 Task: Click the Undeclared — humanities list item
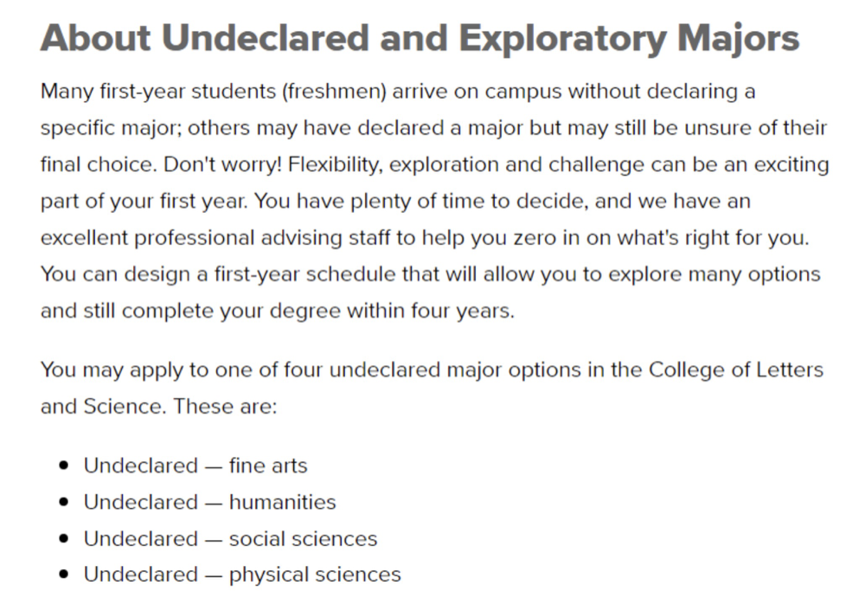pyautogui.click(x=209, y=503)
